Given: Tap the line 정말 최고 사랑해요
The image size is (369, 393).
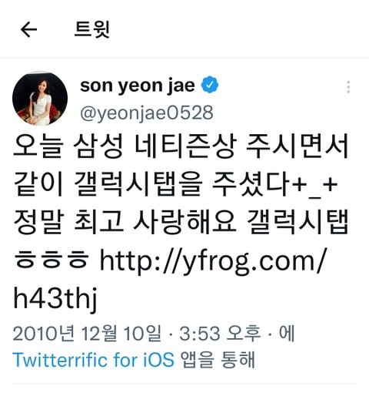Looking at the screenshot, I should tap(125, 223).
